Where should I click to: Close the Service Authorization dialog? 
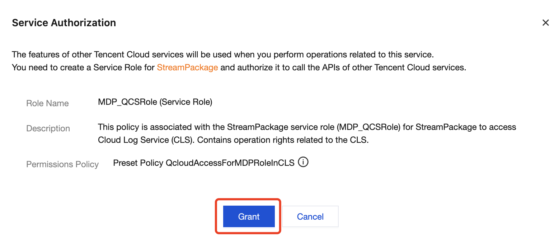(546, 23)
